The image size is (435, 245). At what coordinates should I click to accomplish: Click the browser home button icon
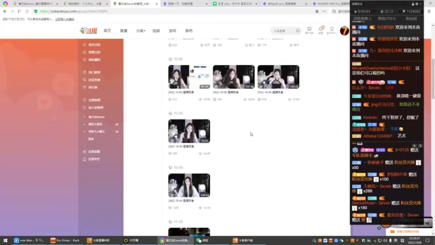(27, 11)
